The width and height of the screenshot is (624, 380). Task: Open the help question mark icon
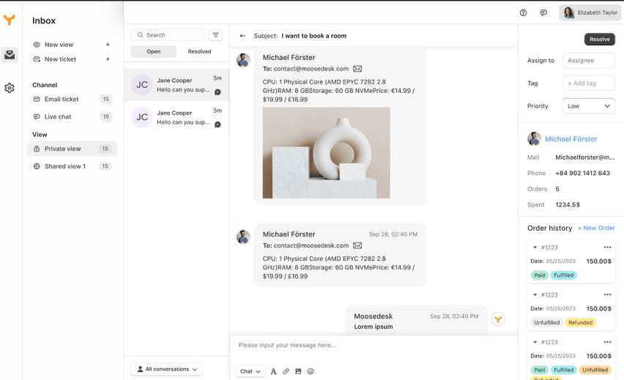pos(524,12)
